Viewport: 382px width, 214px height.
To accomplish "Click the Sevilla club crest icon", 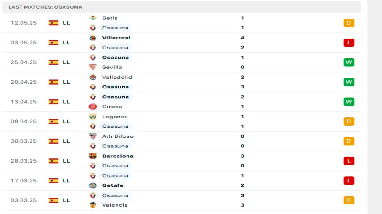I will click(93, 67).
